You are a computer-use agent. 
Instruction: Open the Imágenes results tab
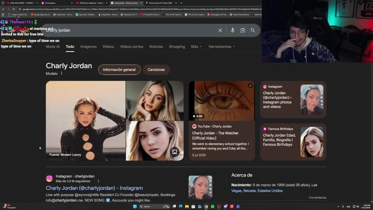pos(88,47)
